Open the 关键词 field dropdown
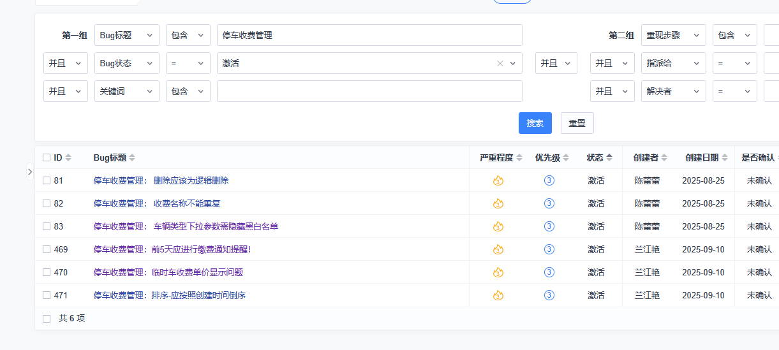Image resolution: width=779 pixels, height=350 pixels. (126, 91)
